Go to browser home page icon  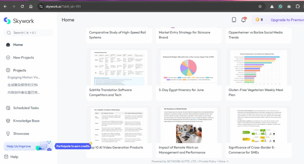click(x=31, y=6)
